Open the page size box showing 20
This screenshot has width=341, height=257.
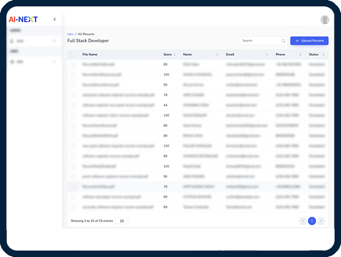click(x=122, y=221)
